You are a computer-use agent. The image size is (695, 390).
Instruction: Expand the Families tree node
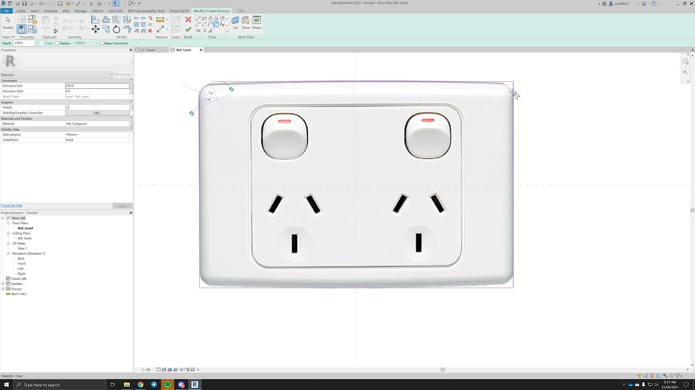[3, 284]
